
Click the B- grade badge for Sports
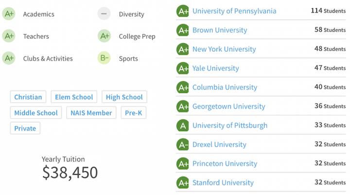[x=104, y=58]
